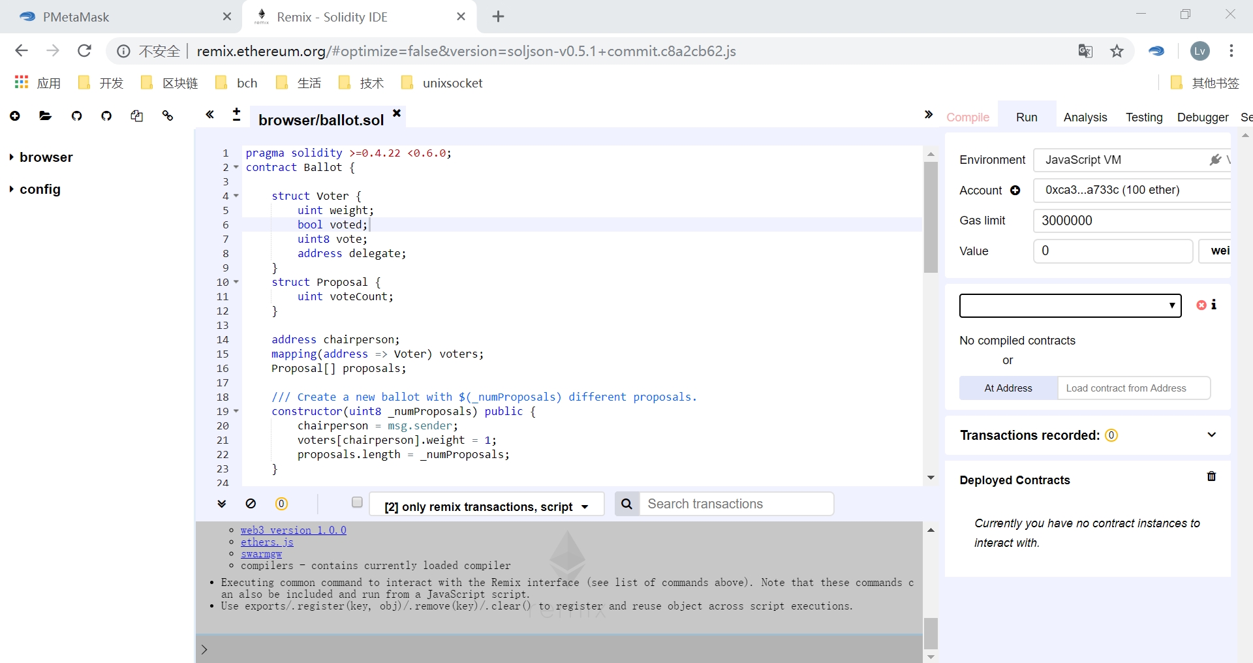Click the chain link icon in explorer toolbar
This screenshot has height=663, width=1253.
168,116
